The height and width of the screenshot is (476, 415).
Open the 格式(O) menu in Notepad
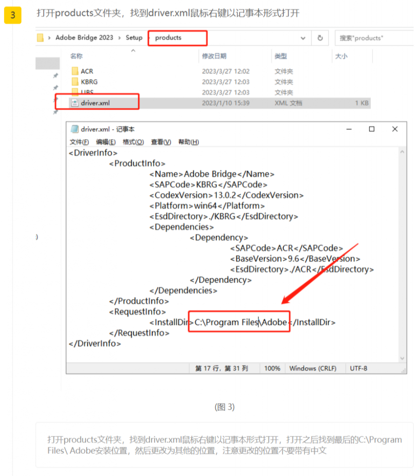tap(133, 142)
